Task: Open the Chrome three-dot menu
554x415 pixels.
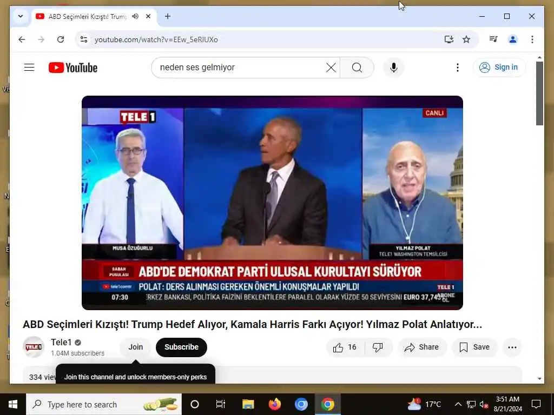Action: 532,39
